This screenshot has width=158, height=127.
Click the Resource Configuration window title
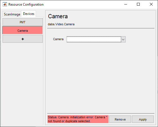point(26,4)
